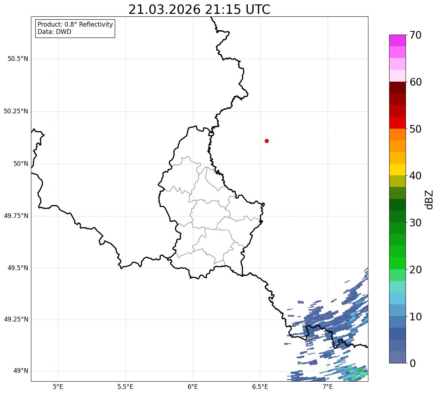438x394 pixels.
Task: Click the 49.5°N latitude label
Action: (x=18, y=268)
